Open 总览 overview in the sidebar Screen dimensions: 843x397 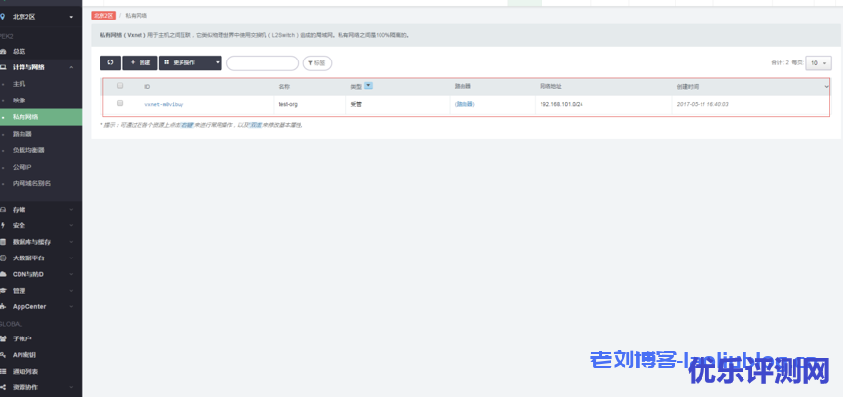click(20, 51)
